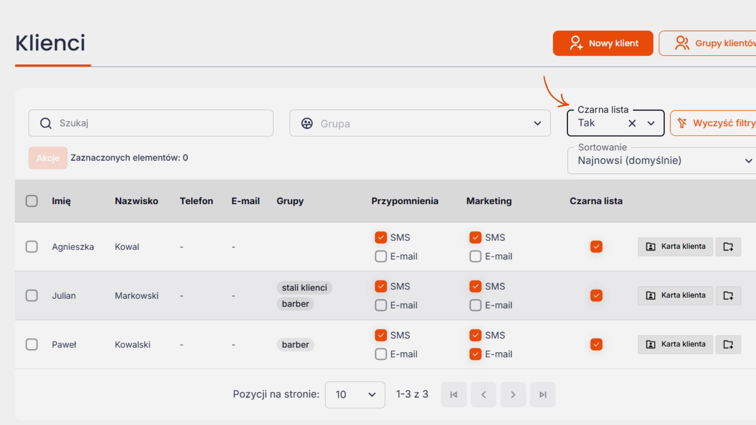
Task: Click the folder-arrow icon in Paweł's row
Action: pyautogui.click(x=728, y=344)
